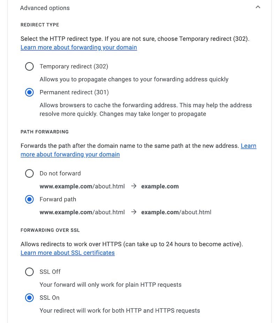Viewport: 279px width, 323px height.
Task: Click the PATH FORWARDING section heading
Action: pos(45,132)
